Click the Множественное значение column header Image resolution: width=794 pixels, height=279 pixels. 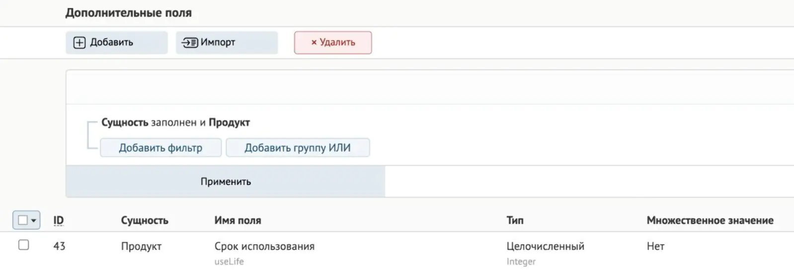tap(710, 221)
